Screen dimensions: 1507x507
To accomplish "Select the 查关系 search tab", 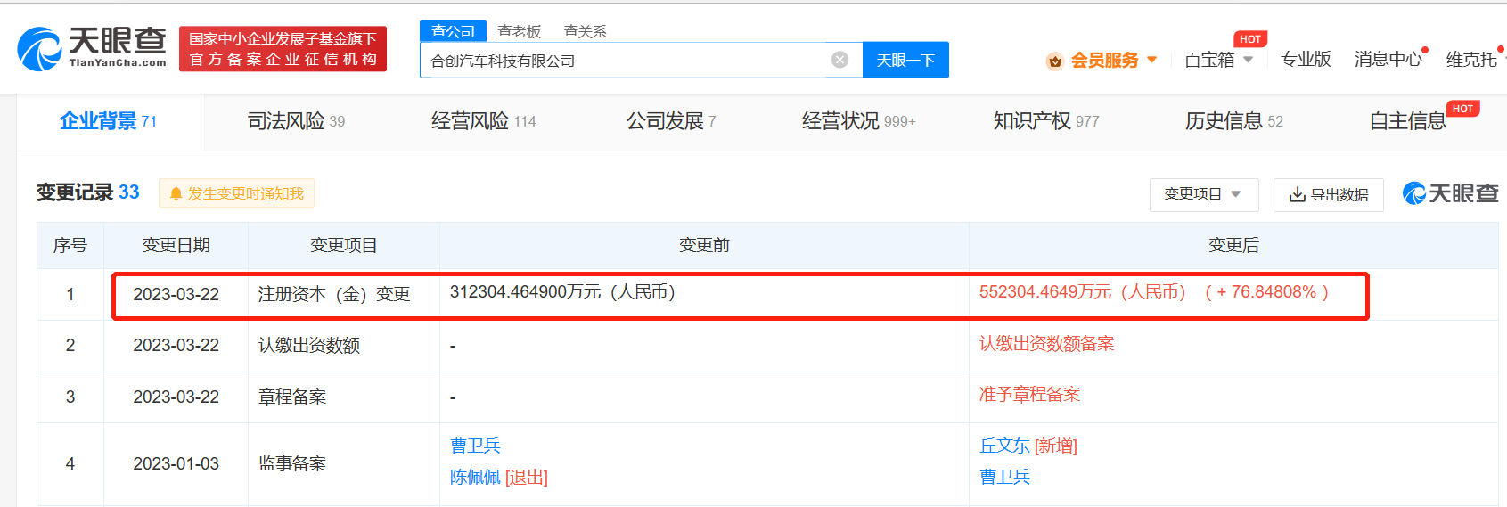I will click(x=586, y=31).
